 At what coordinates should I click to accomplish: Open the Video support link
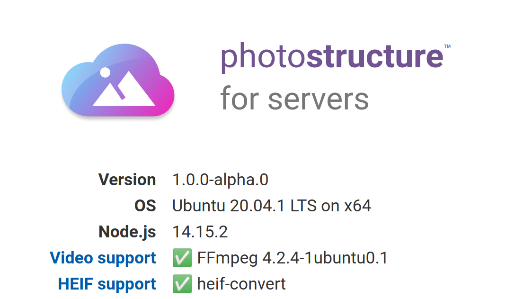click(103, 258)
